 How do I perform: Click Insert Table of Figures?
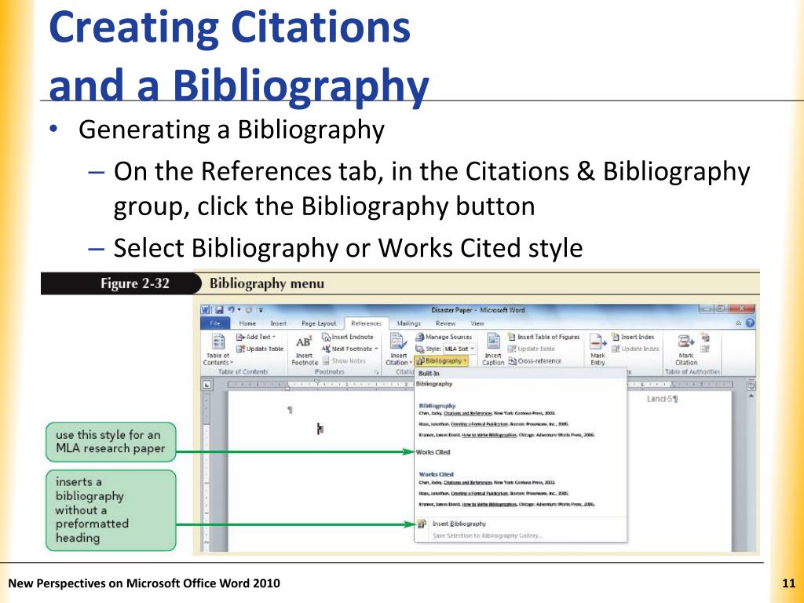point(543,337)
